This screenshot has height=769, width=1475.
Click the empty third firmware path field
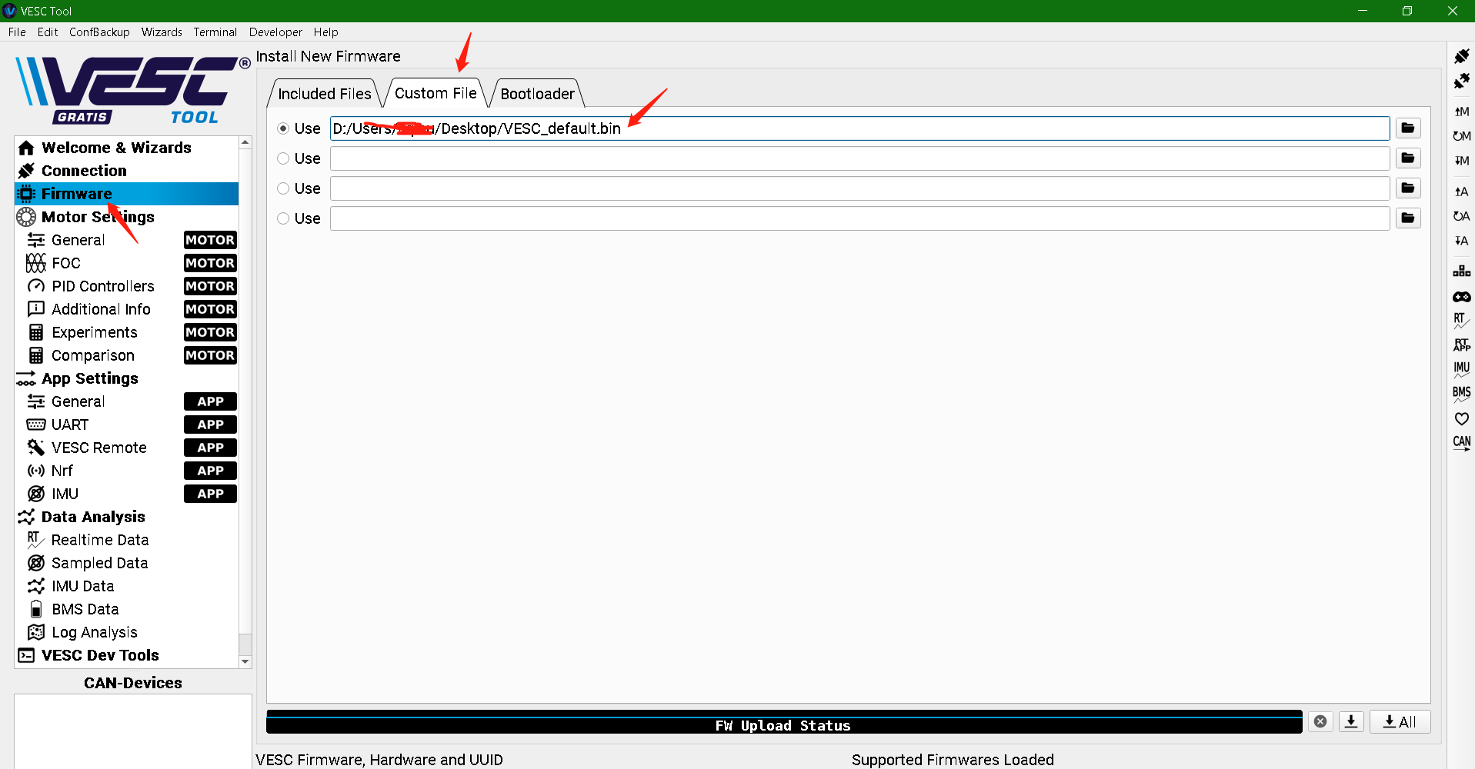[x=859, y=188]
